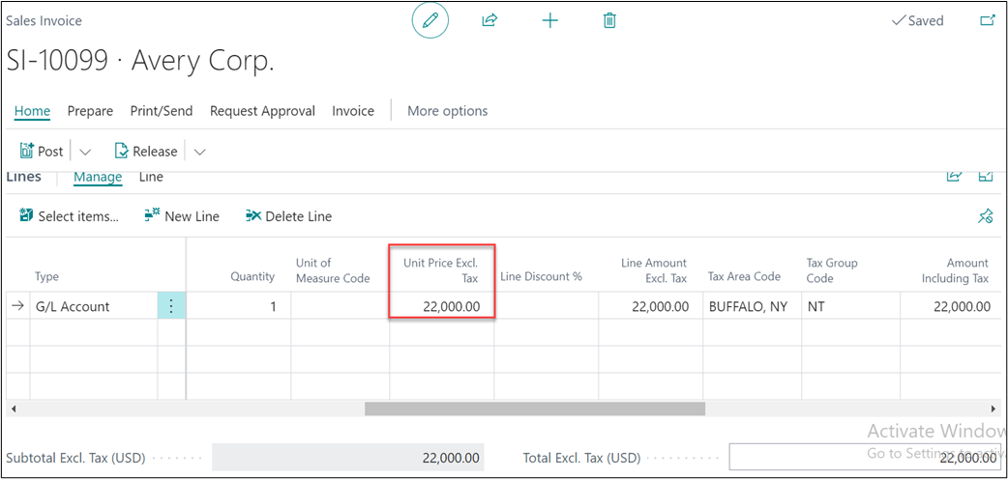Image resolution: width=1008 pixels, height=479 pixels.
Task: Open invoice in new window icon
Action: (x=987, y=20)
